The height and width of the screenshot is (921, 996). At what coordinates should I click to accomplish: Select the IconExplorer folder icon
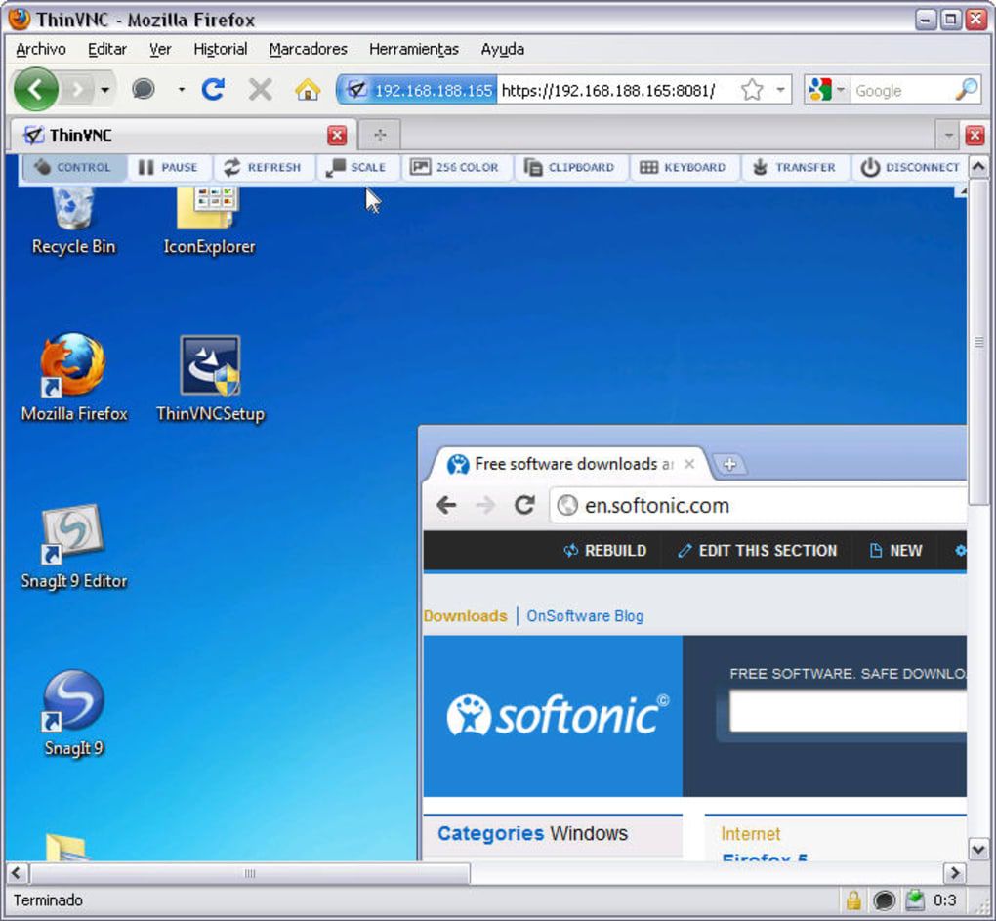(209, 220)
